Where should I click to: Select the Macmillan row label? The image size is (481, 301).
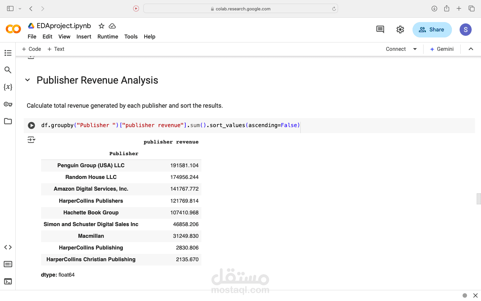tap(91, 236)
